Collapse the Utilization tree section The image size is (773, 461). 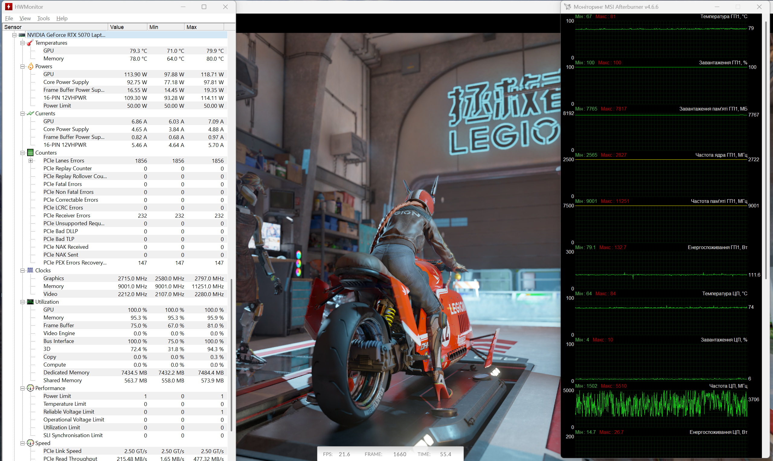22,302
